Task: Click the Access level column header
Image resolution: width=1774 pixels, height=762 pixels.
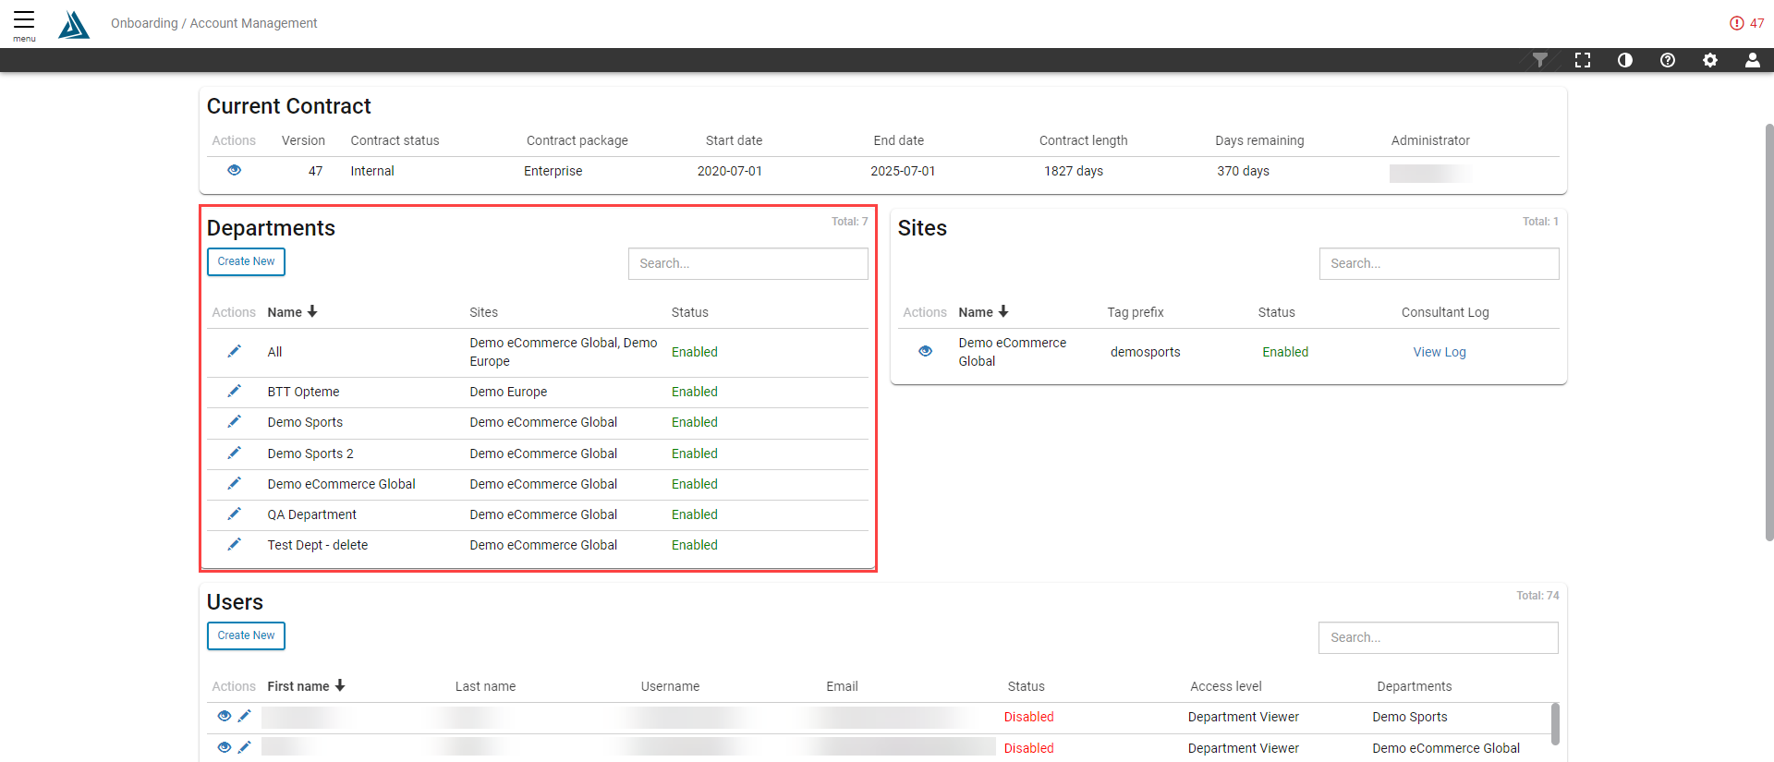Action: [x=1226, y=686]
